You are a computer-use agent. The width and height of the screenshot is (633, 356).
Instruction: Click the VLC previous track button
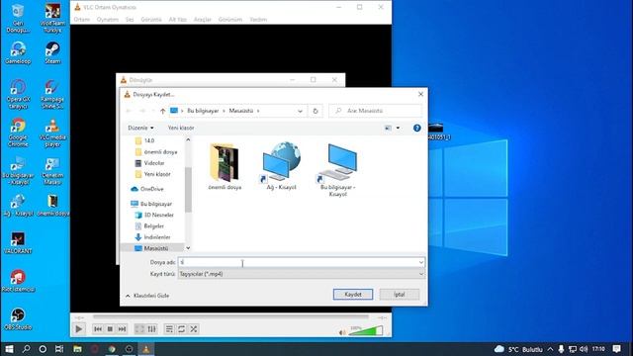98,329
